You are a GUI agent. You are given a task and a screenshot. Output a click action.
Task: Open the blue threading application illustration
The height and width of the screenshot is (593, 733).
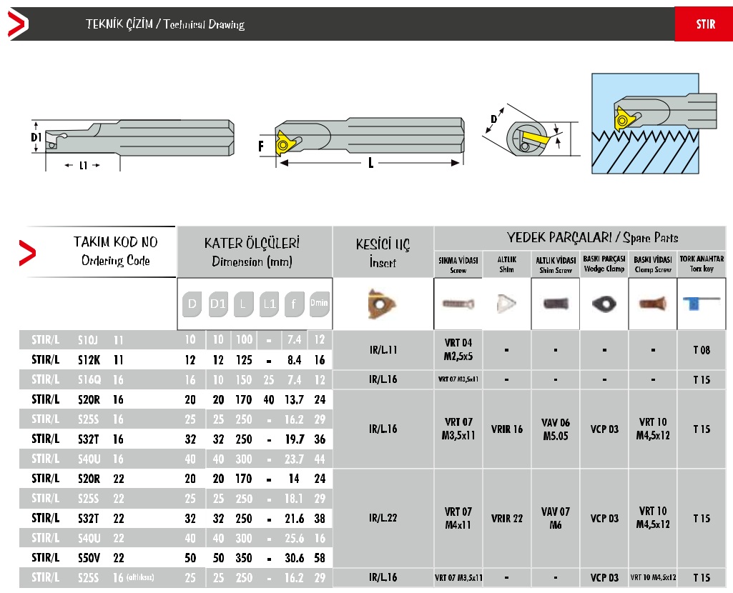coord(654,124)
